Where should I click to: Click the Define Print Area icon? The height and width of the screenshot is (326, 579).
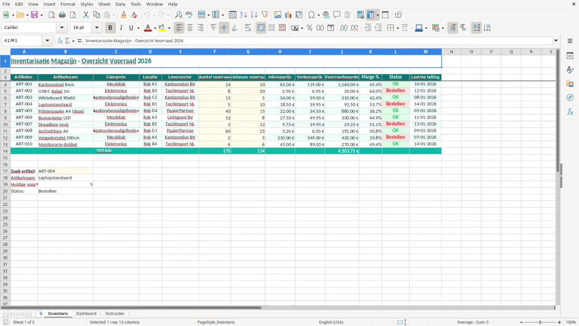click(x=360, y=15)
